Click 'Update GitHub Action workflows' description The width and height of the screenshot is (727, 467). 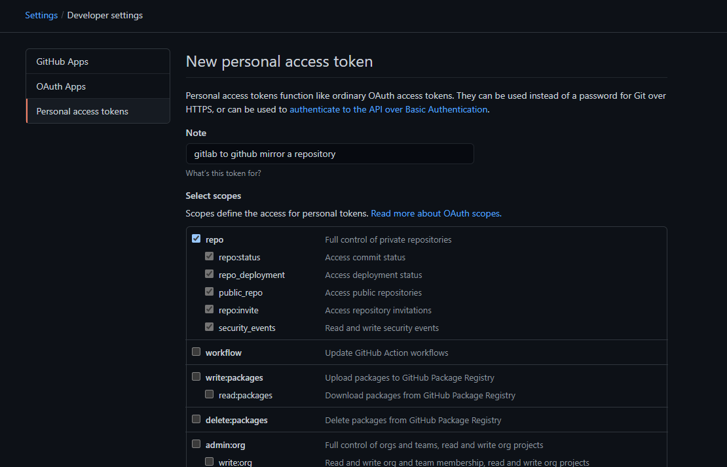[x=386, y=353]
